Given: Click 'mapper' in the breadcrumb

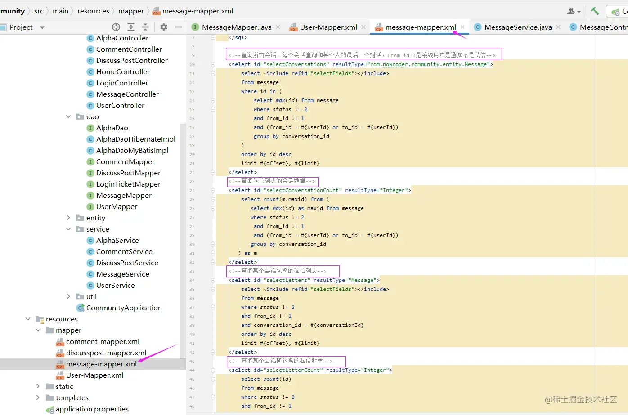Looking at the screenshot, I should 131,11.
